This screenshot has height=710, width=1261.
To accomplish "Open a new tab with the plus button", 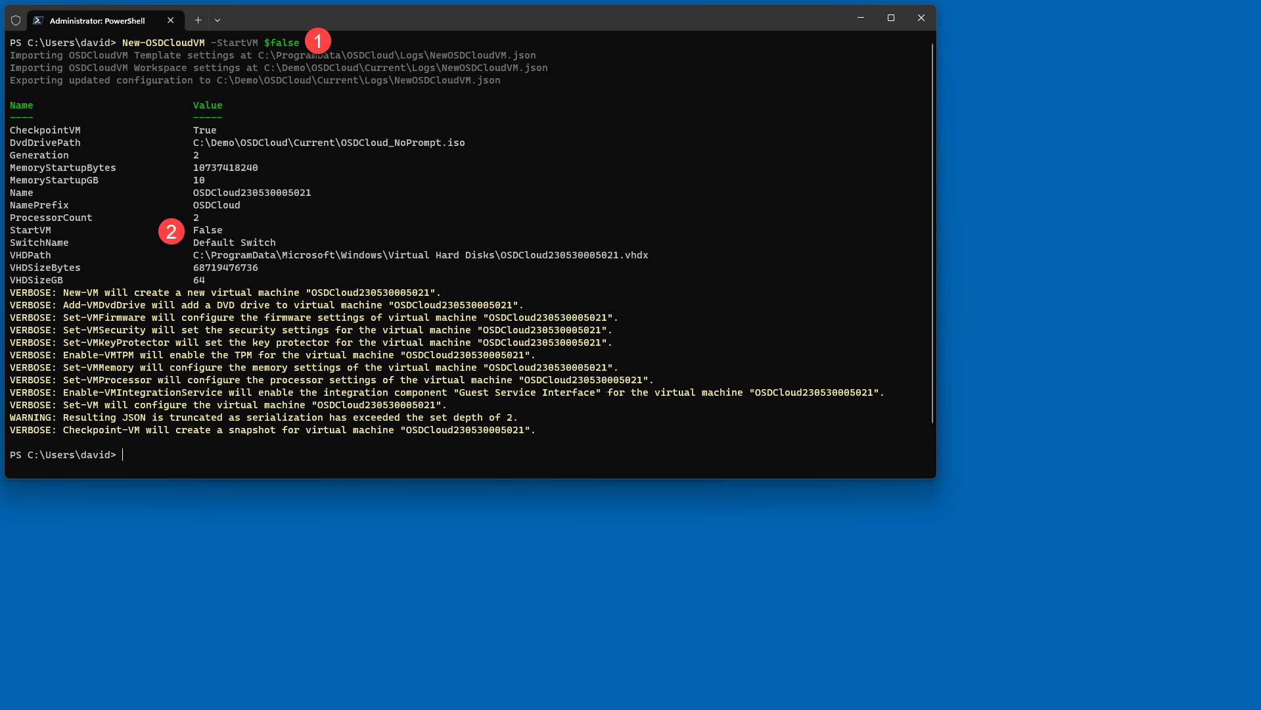I will (x=198, y=20).
